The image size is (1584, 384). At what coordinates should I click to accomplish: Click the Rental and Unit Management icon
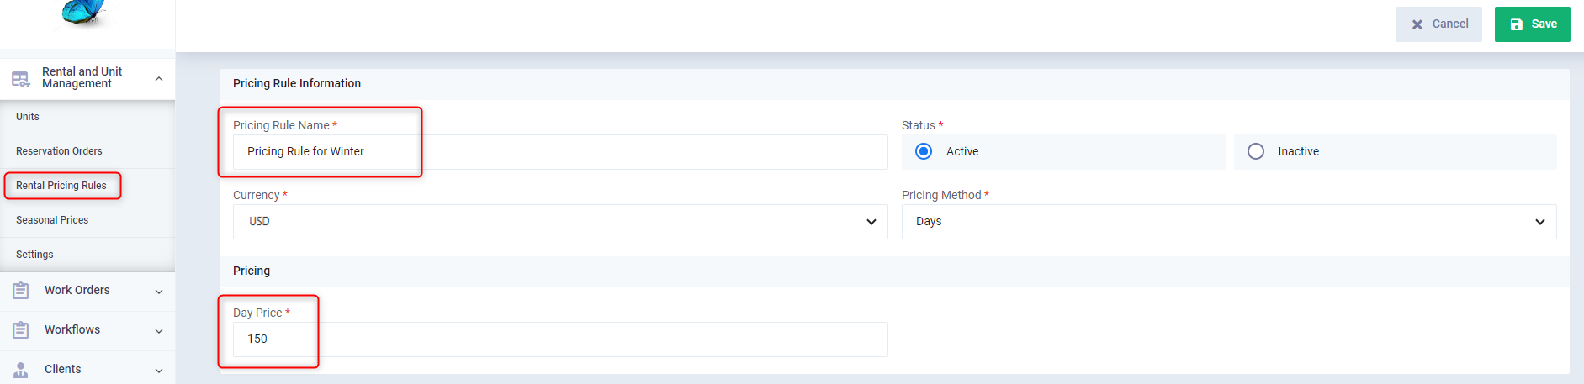click(x=20, y=79)
